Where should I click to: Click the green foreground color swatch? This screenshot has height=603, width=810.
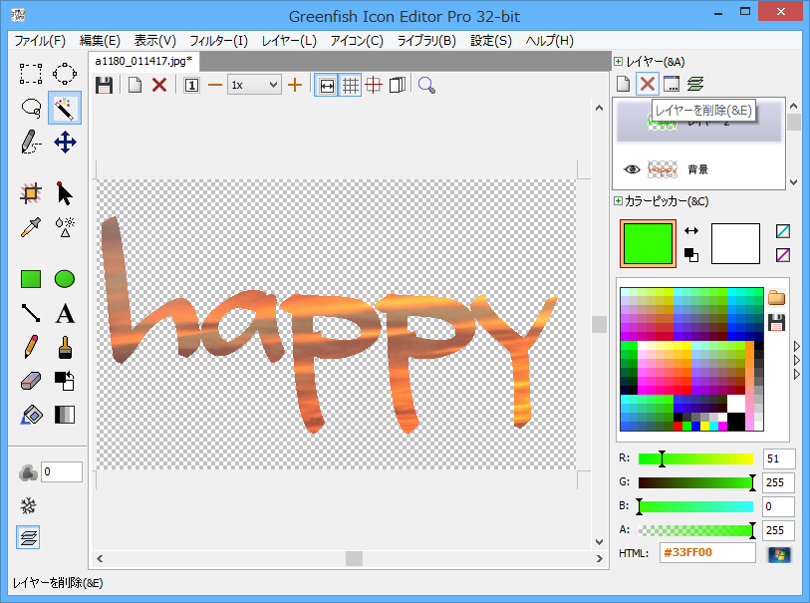(648, 244)
